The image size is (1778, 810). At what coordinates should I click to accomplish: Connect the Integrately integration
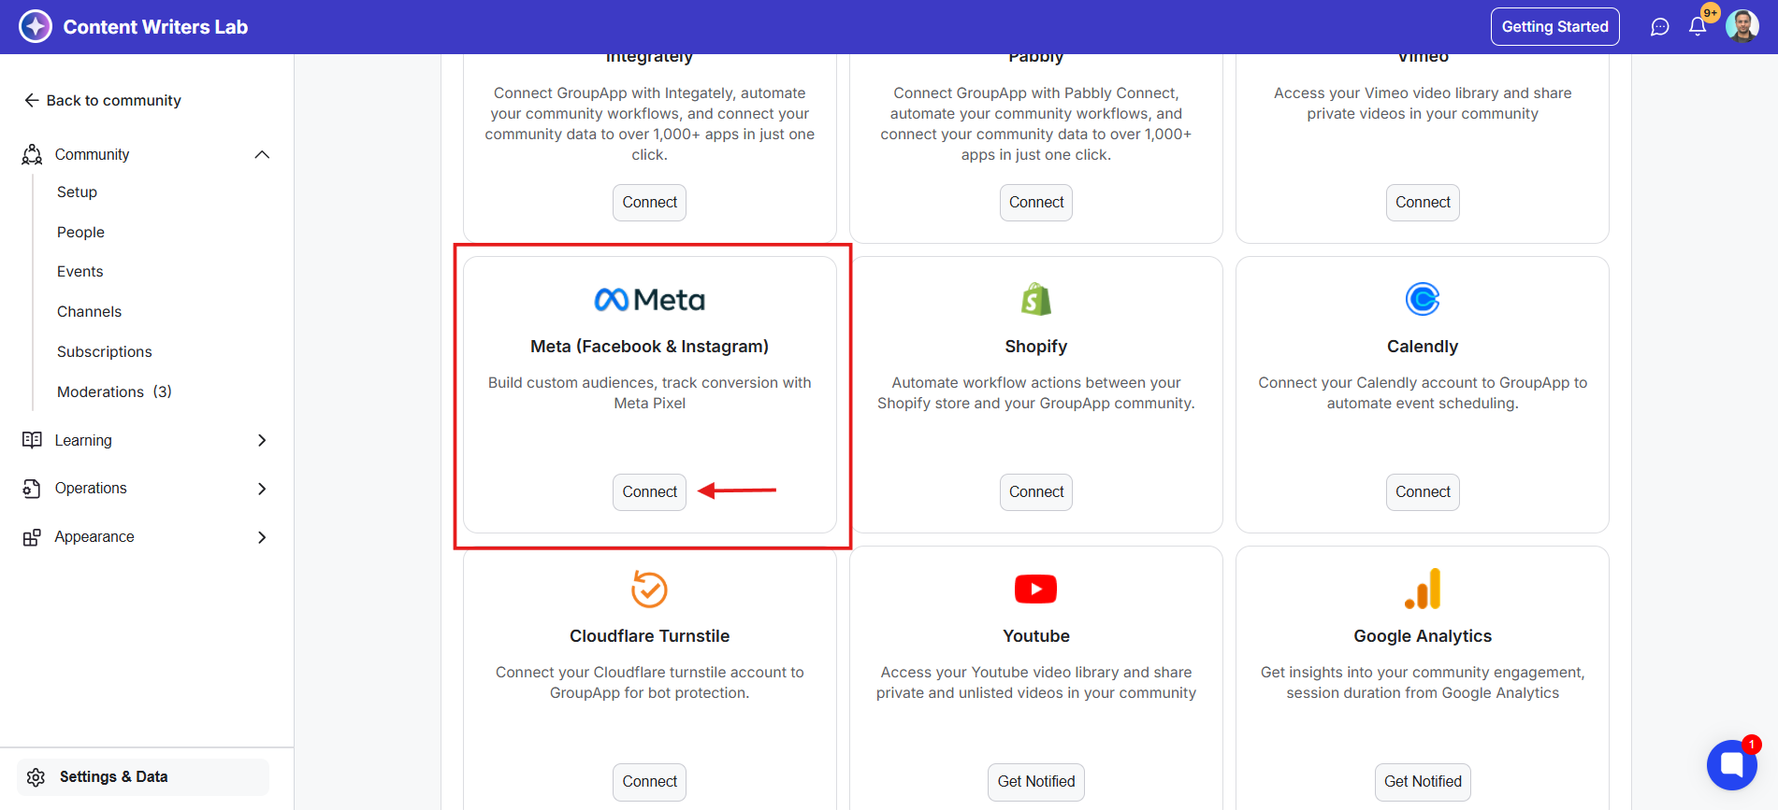pyautogui.click(x=649, y=203)
